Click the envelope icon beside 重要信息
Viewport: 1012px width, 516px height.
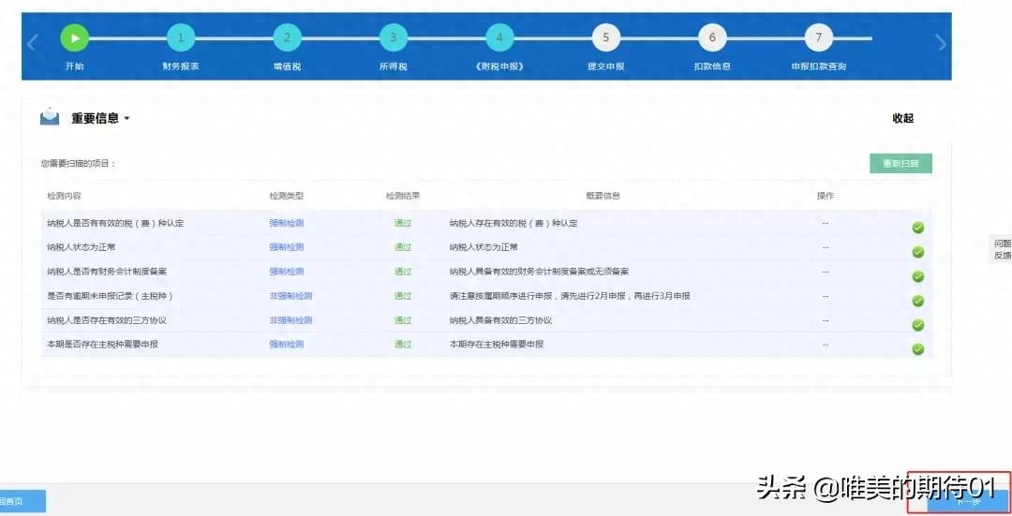click(x=50, y=118)
